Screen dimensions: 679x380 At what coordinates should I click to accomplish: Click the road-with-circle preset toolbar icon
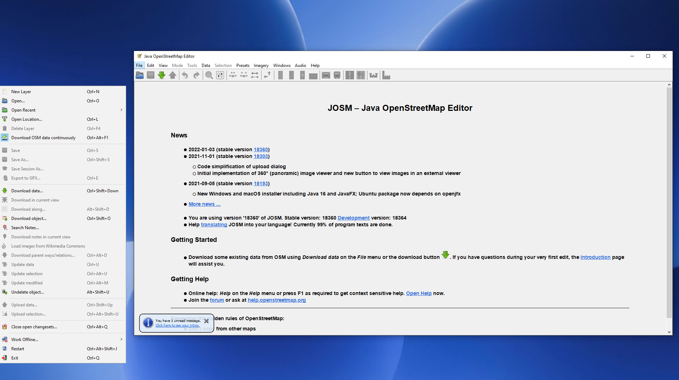point(302,75)
